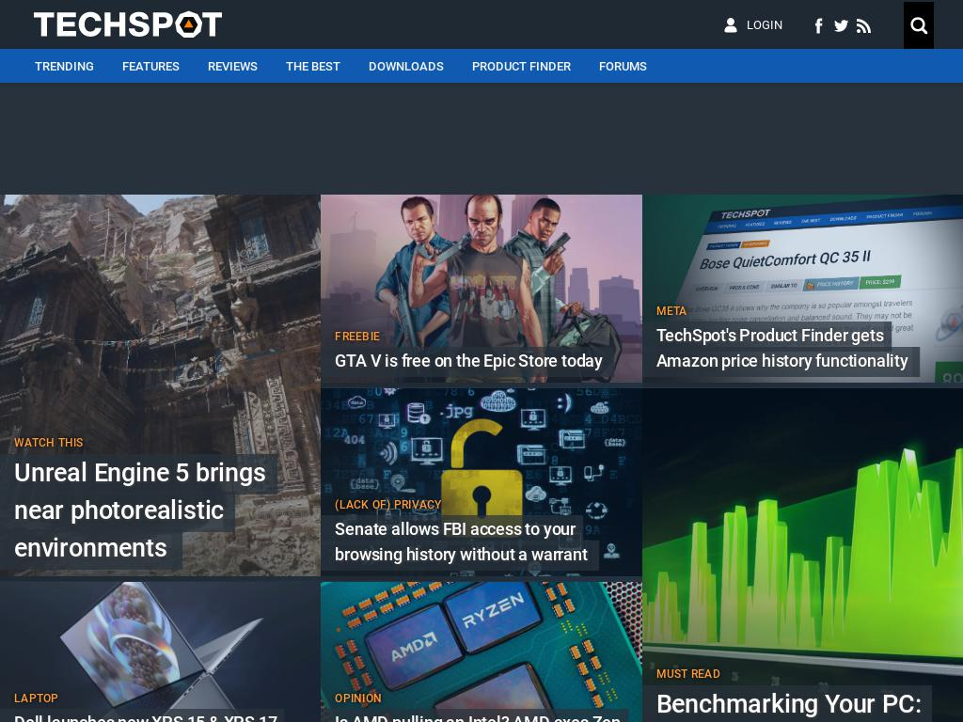Click the Watch This category label
Screen dimensions: 963x722
click(x=49, y=443)
